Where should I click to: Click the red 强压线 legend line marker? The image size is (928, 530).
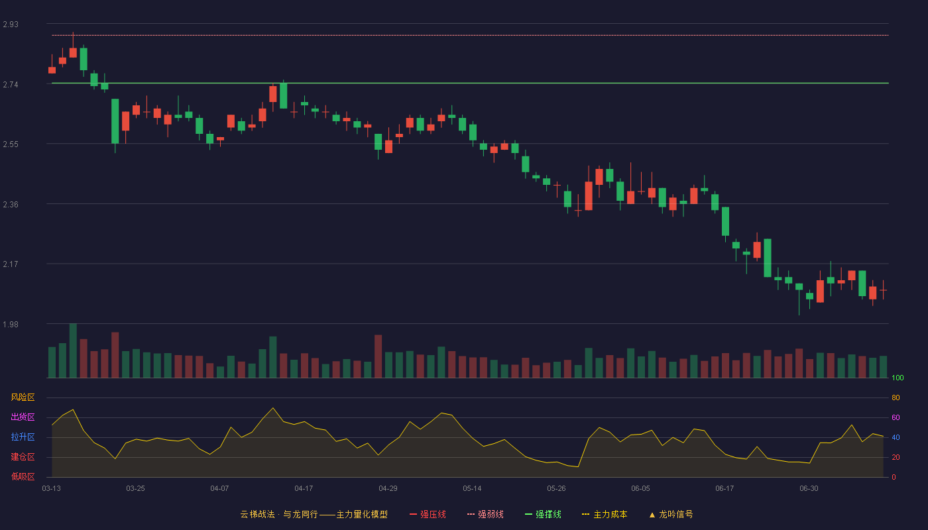(x=413, y=514)
